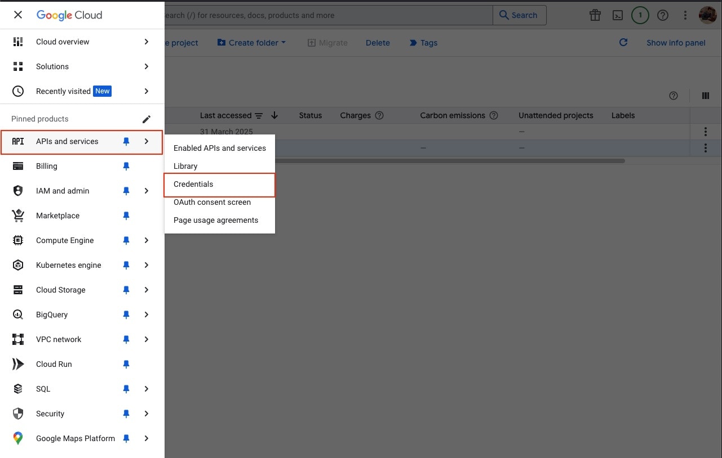Image resolution: width=722 pixels, height=458 pixels.
Task: Expand the Cloud Storage submenu chevron
Action: click(x=146, y=290)
